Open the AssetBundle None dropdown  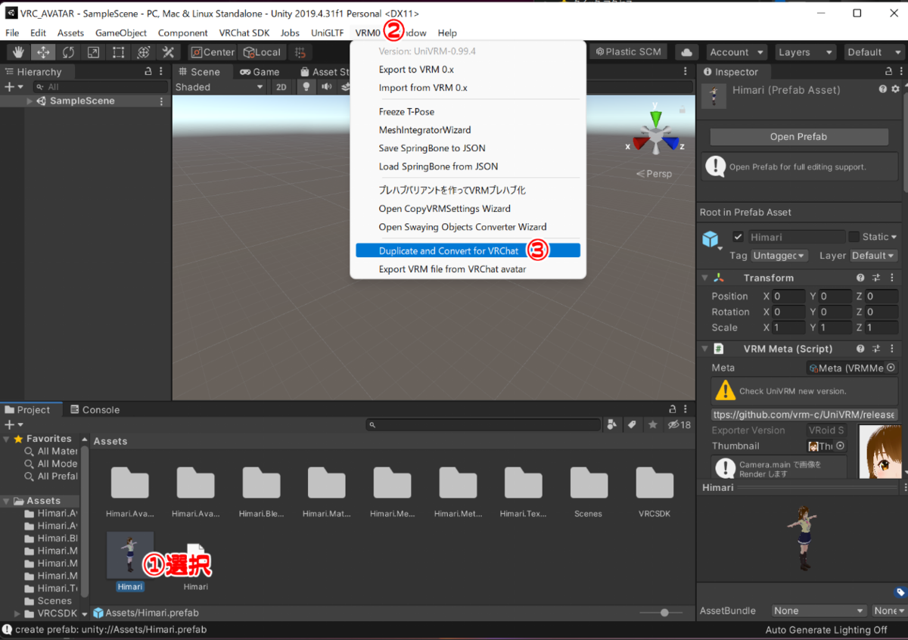[x=819, y=610]
